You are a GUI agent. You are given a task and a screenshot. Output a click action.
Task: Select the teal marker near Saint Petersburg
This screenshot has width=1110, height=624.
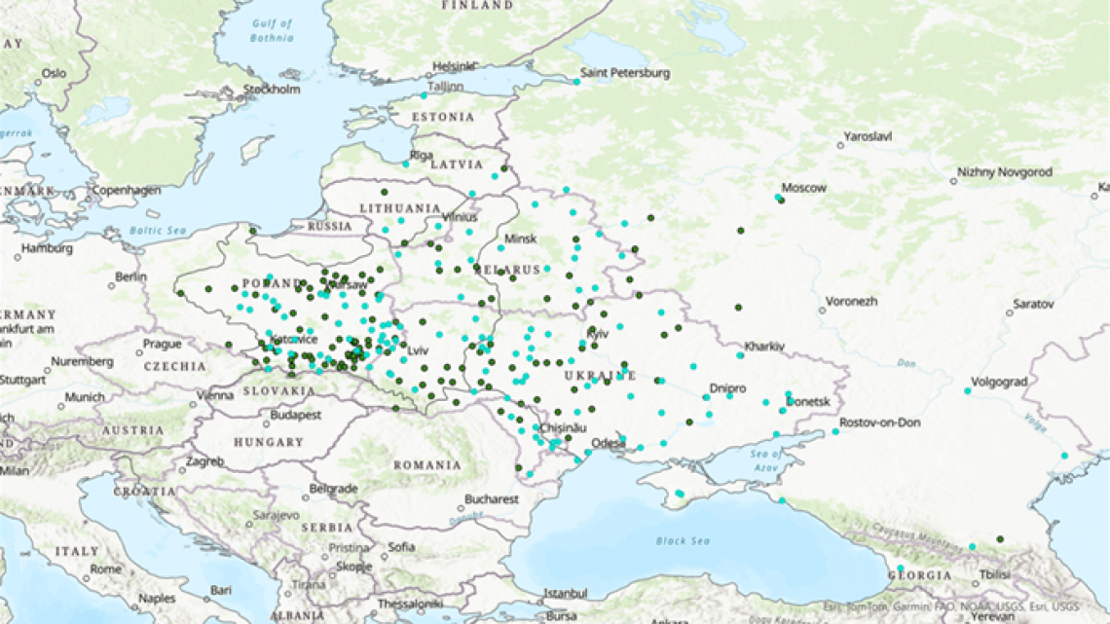576,81
